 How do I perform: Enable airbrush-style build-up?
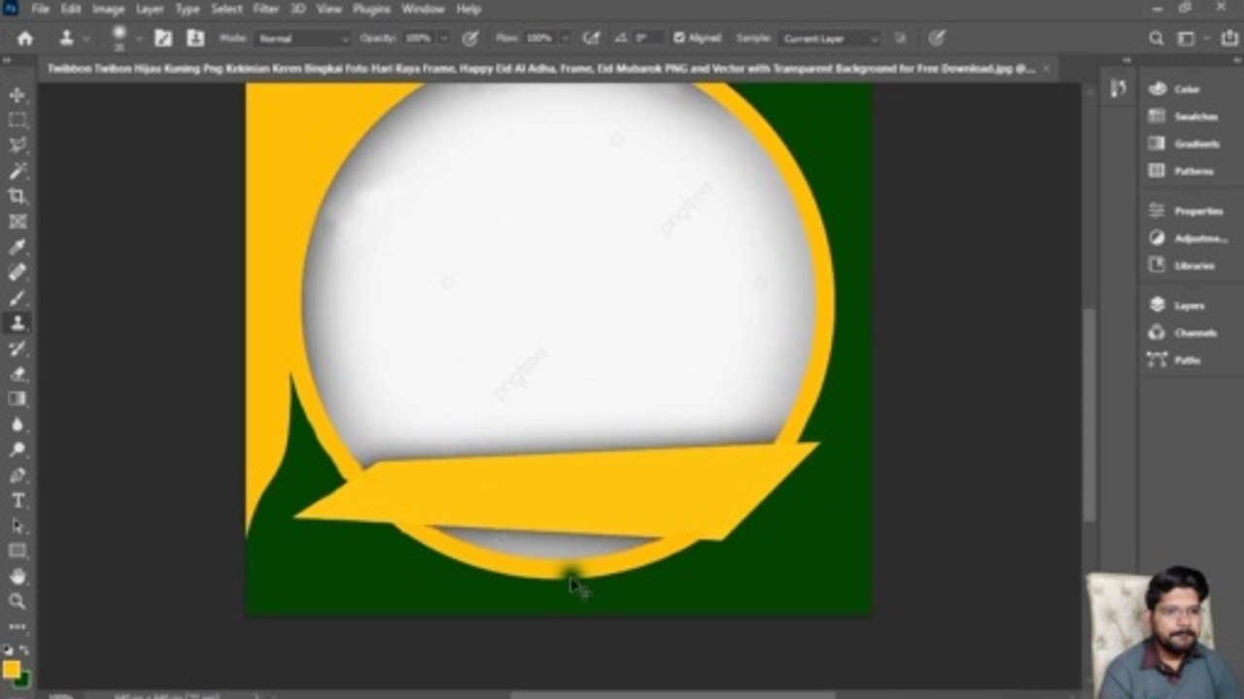coord(591,38)
